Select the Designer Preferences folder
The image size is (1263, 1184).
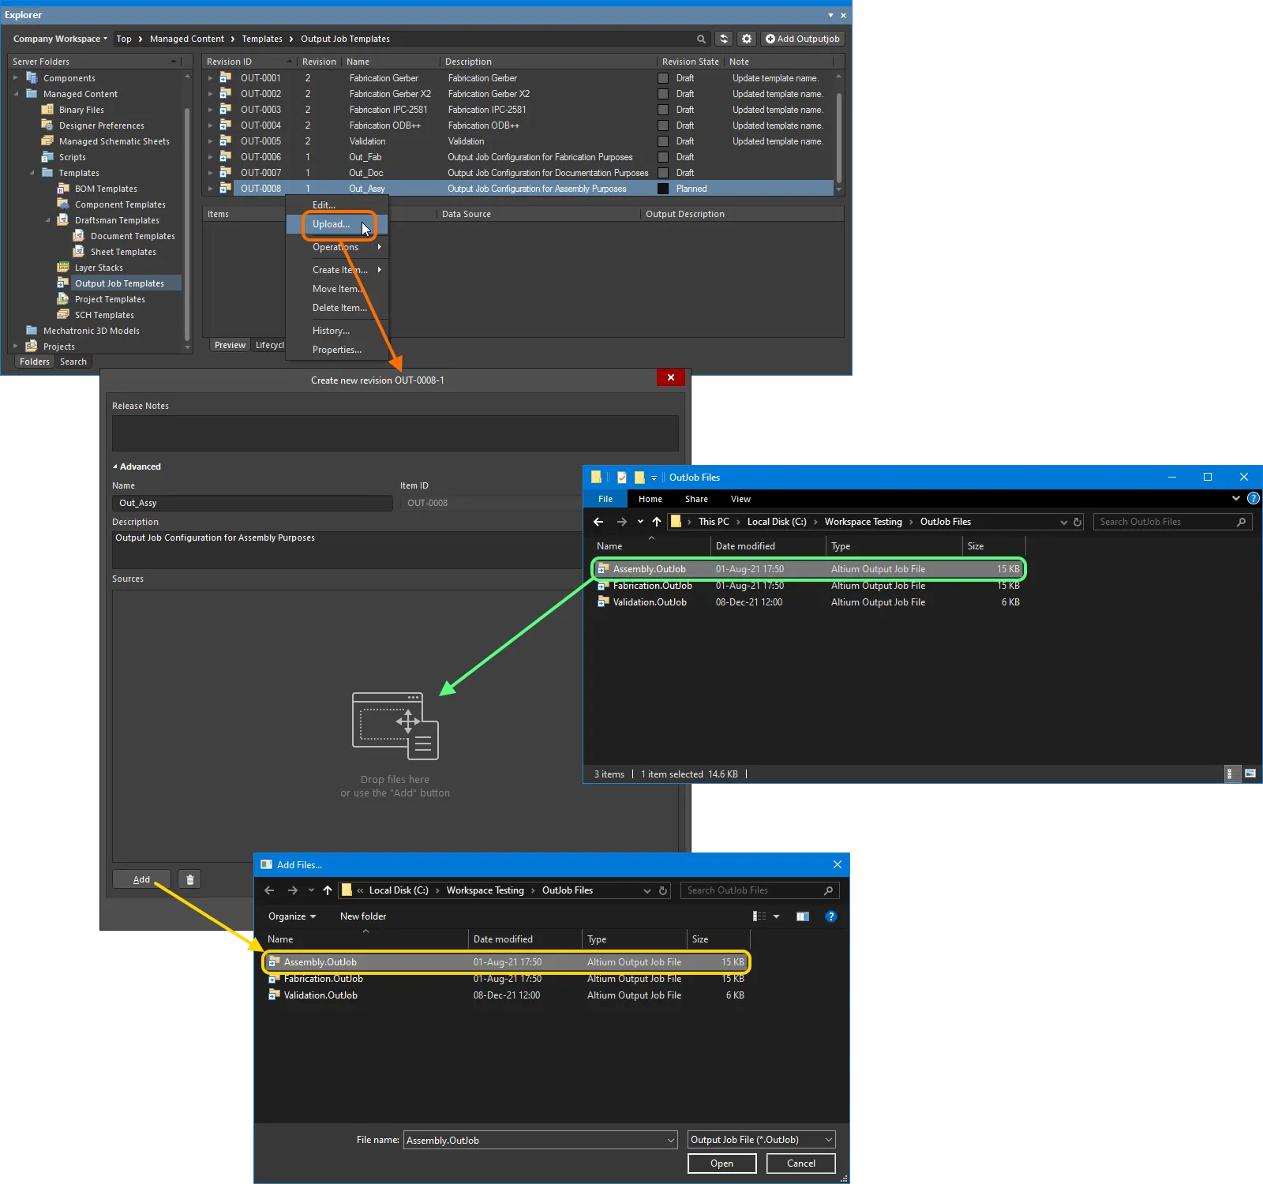102,126
